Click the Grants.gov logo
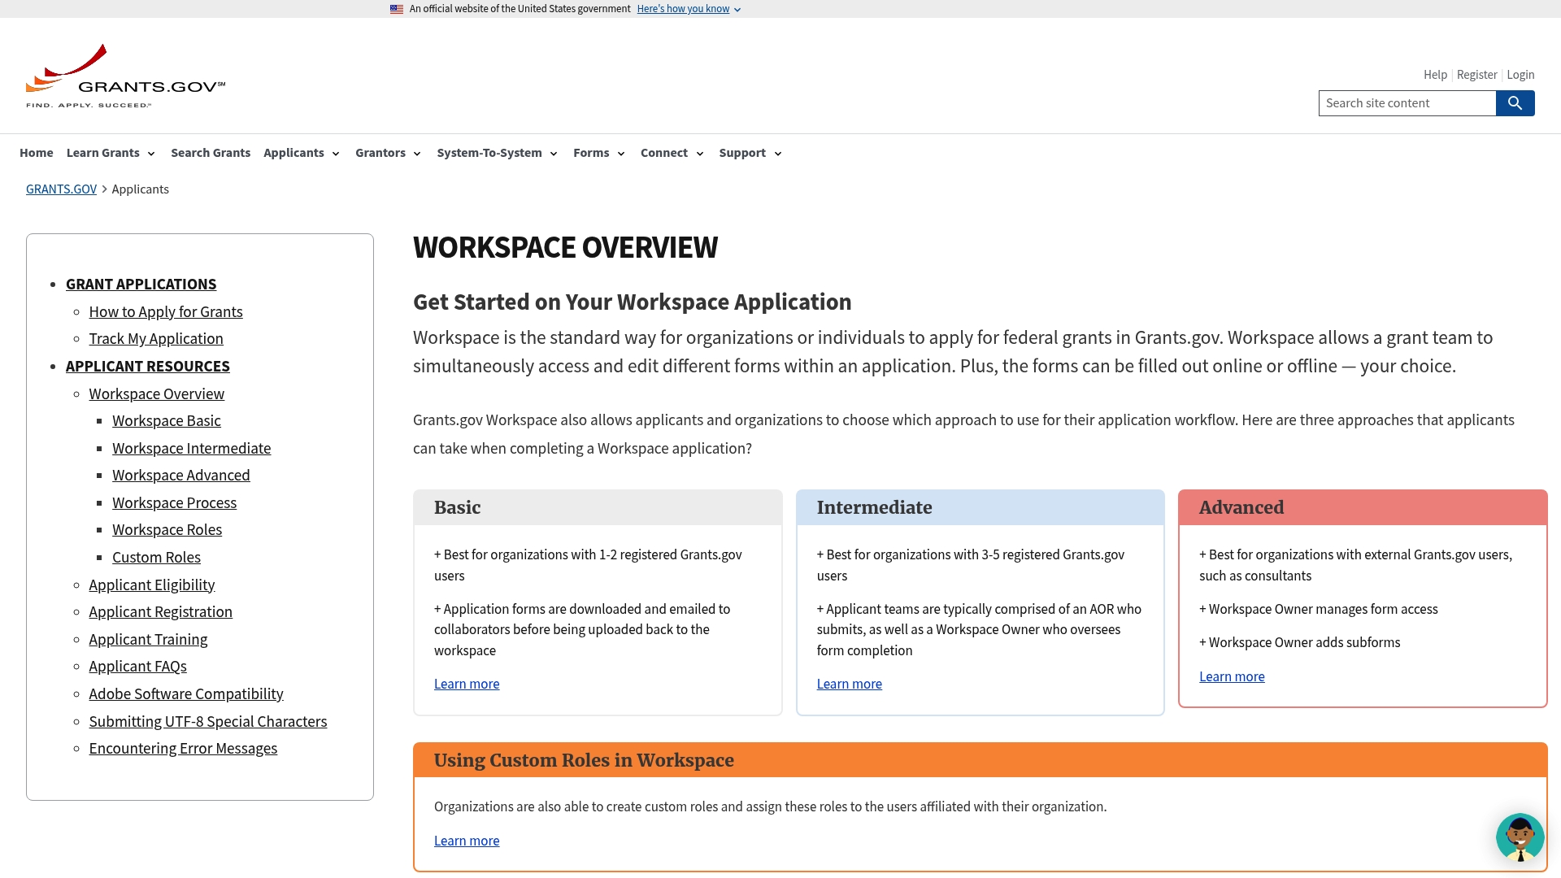Viewport: 1561px width, 878px height. (126, 76)
